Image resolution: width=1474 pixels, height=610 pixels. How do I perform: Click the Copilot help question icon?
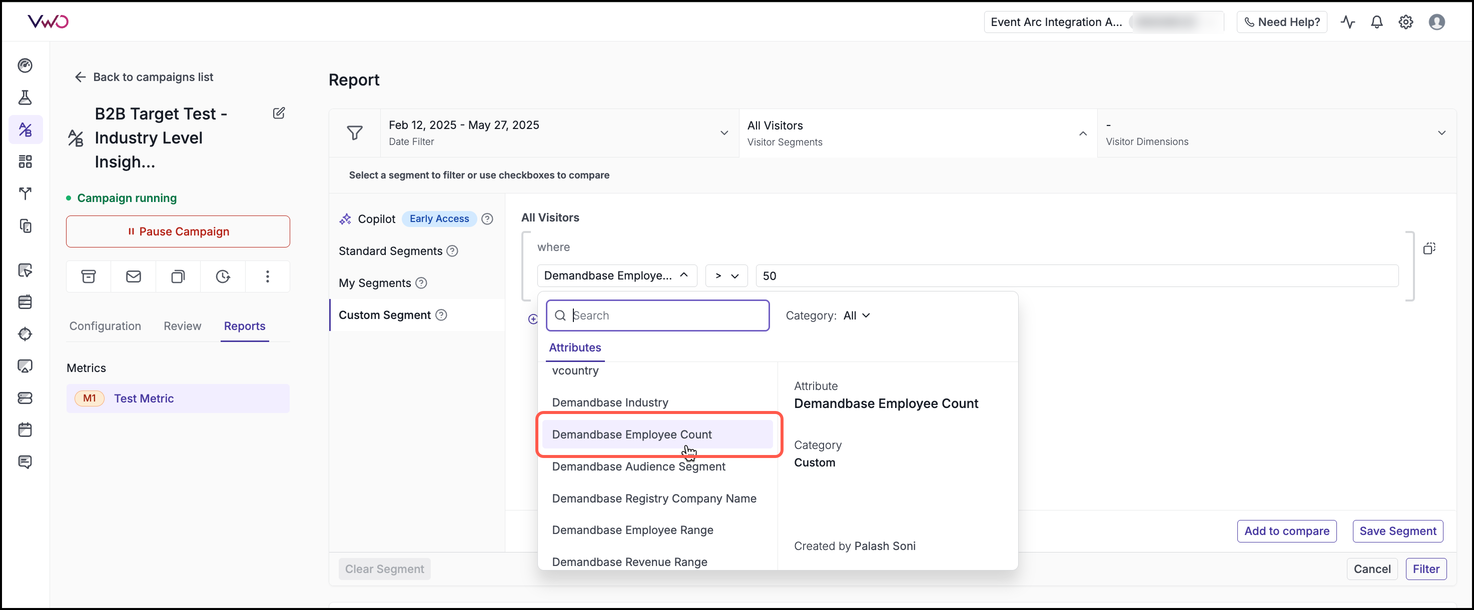pos(487,219)
